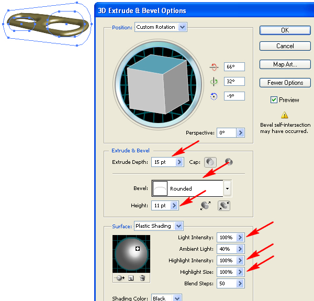Click the Ambient Light 40% field
This screenshot has height=301, width=314.
[227, 249]
